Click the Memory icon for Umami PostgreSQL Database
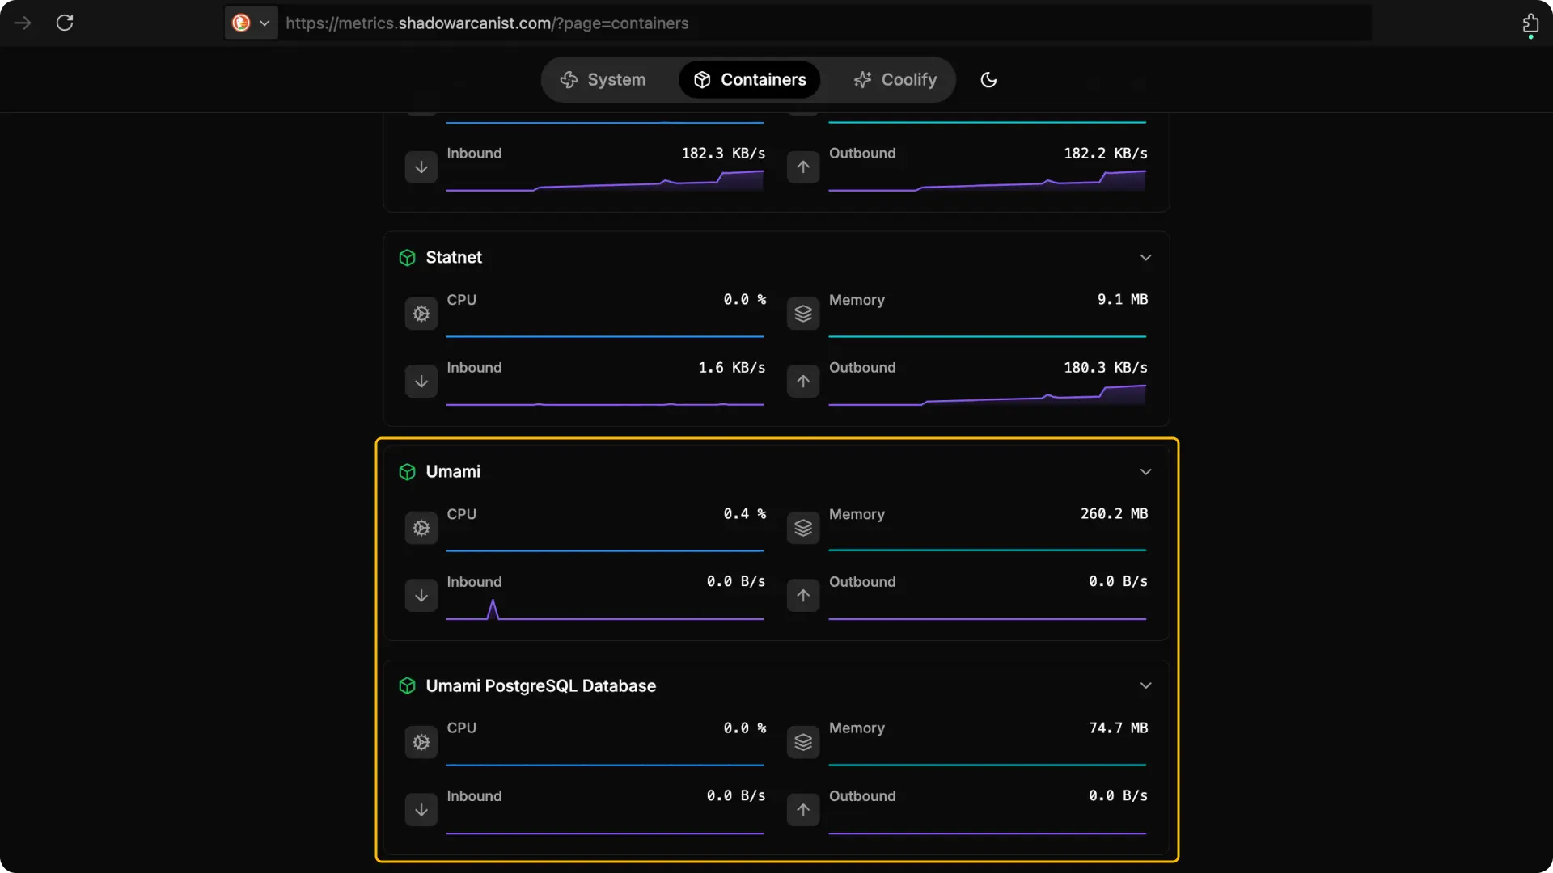The image size is (1553, 873). pos(802,742)
